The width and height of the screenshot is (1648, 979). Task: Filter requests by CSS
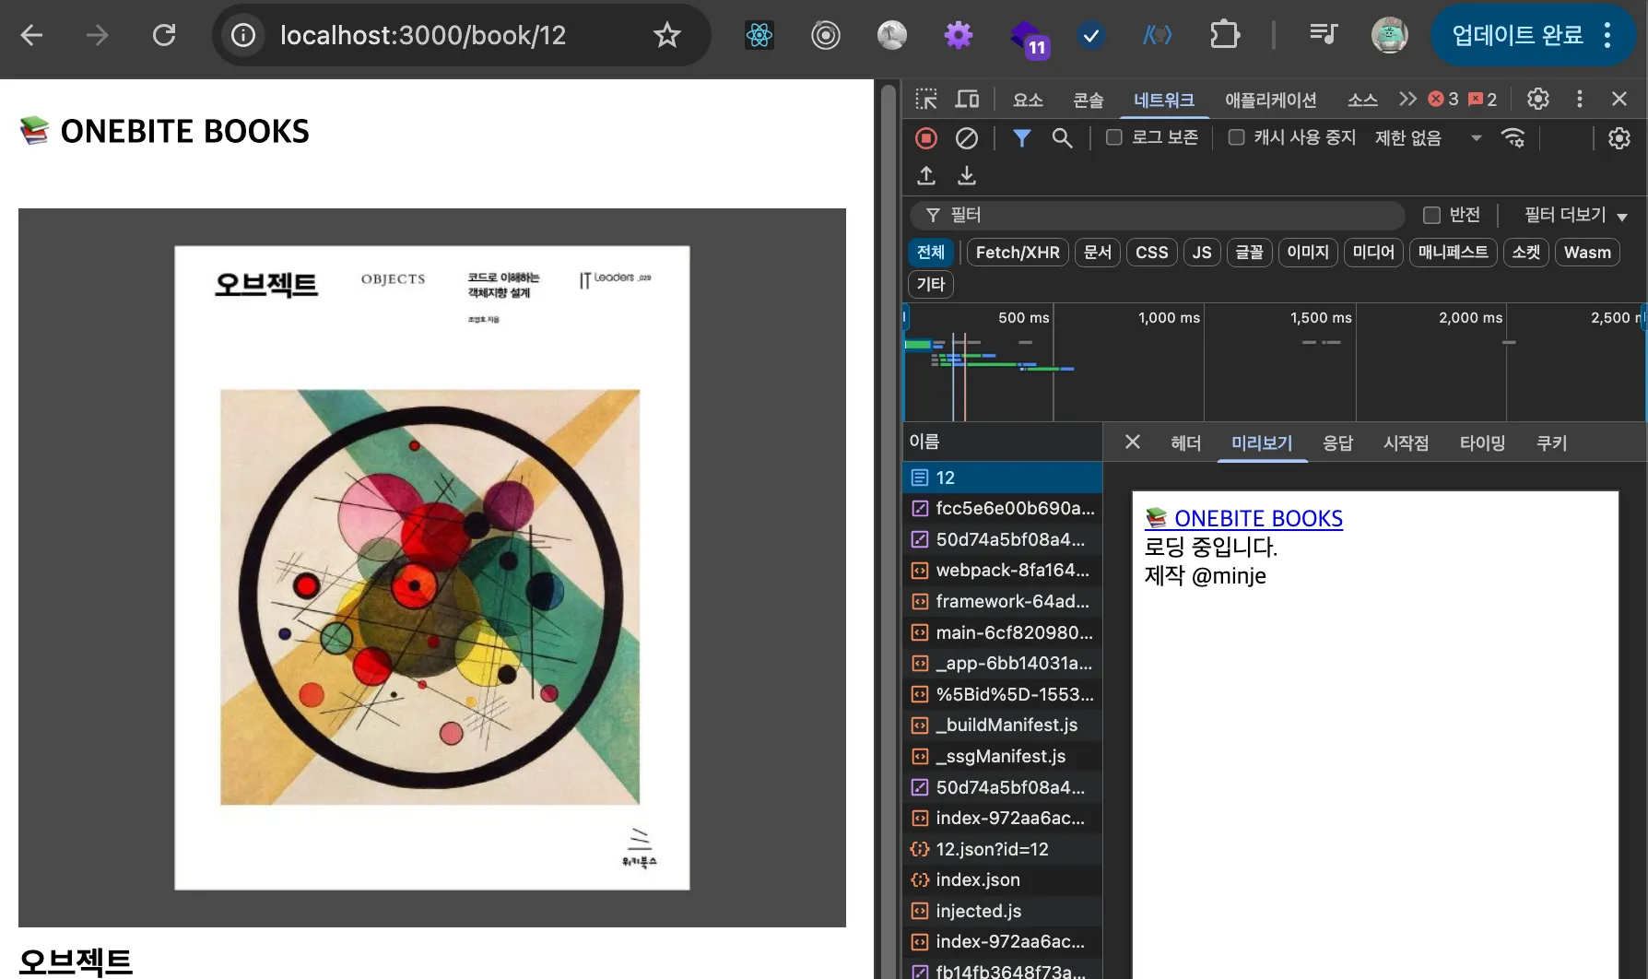coord(1151,252)
